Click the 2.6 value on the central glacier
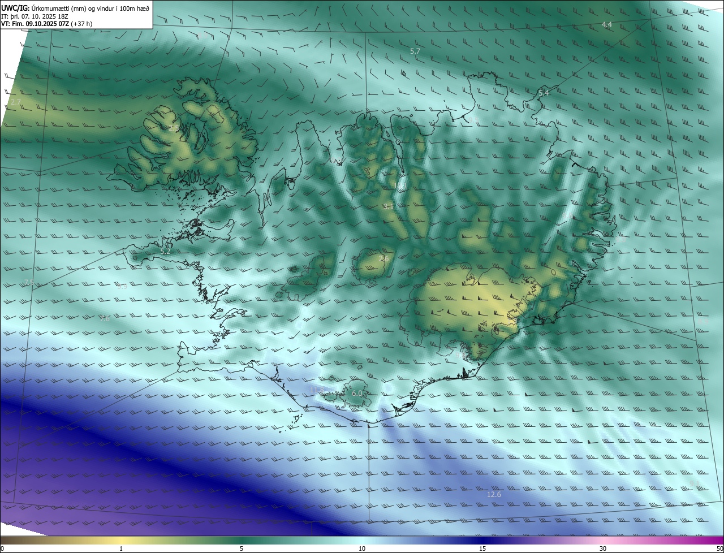724x553 pixels. pyautogui.click(x=383, y=258)
